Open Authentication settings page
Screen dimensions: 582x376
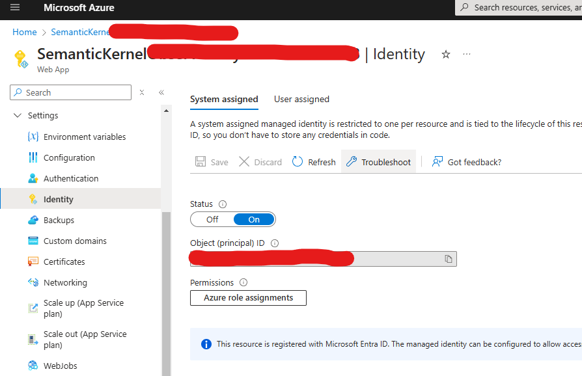(x=71, y=178)
